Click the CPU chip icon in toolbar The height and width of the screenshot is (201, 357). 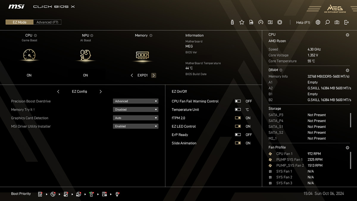[279, 22]
